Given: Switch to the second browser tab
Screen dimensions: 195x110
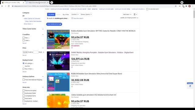Looking at the screenshot, I should 37,2.
